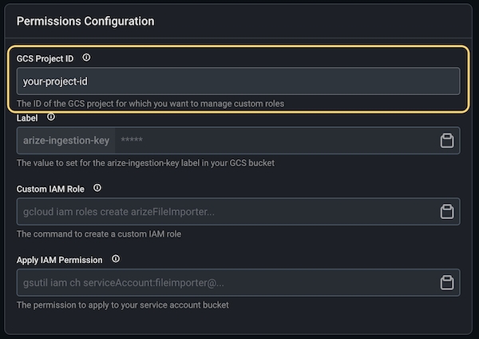Click the Custom IAM Role label text

pyautogui.click(x=51, y=189)
